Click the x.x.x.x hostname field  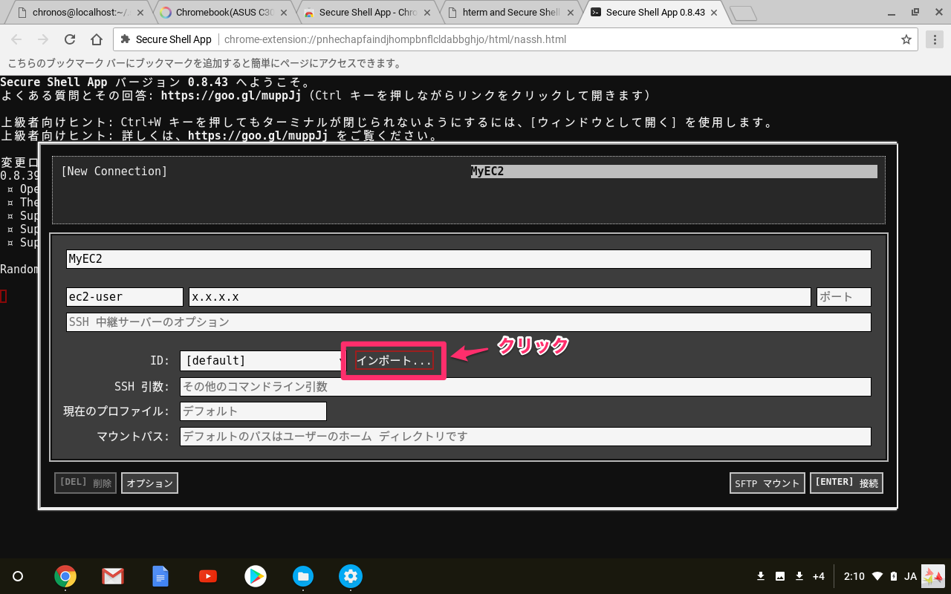pyautogui.click(x=500, y=297)
